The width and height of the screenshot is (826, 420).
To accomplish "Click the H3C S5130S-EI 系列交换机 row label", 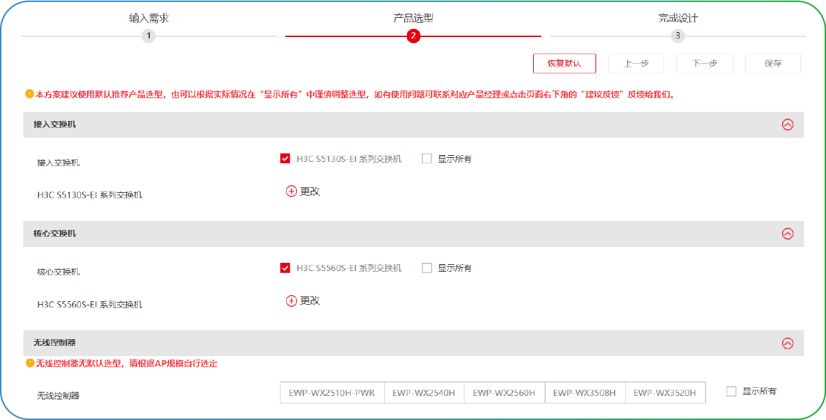I will point(90,195).
